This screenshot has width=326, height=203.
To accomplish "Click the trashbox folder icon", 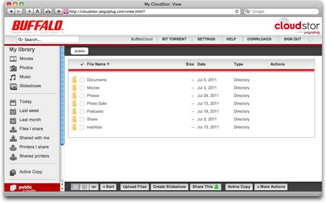I will tap(74, 127).
